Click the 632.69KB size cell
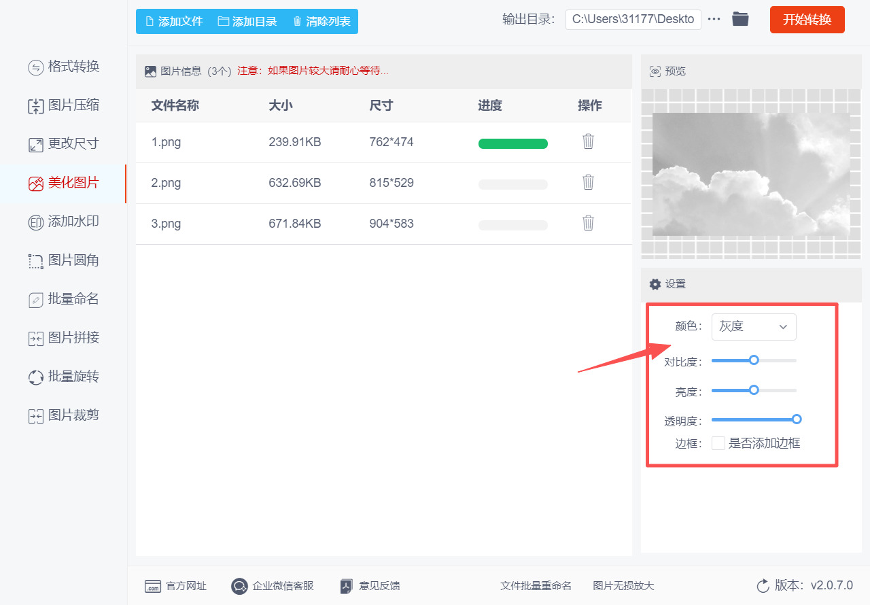This screenshot has width=870, height=605. [295, 183]
